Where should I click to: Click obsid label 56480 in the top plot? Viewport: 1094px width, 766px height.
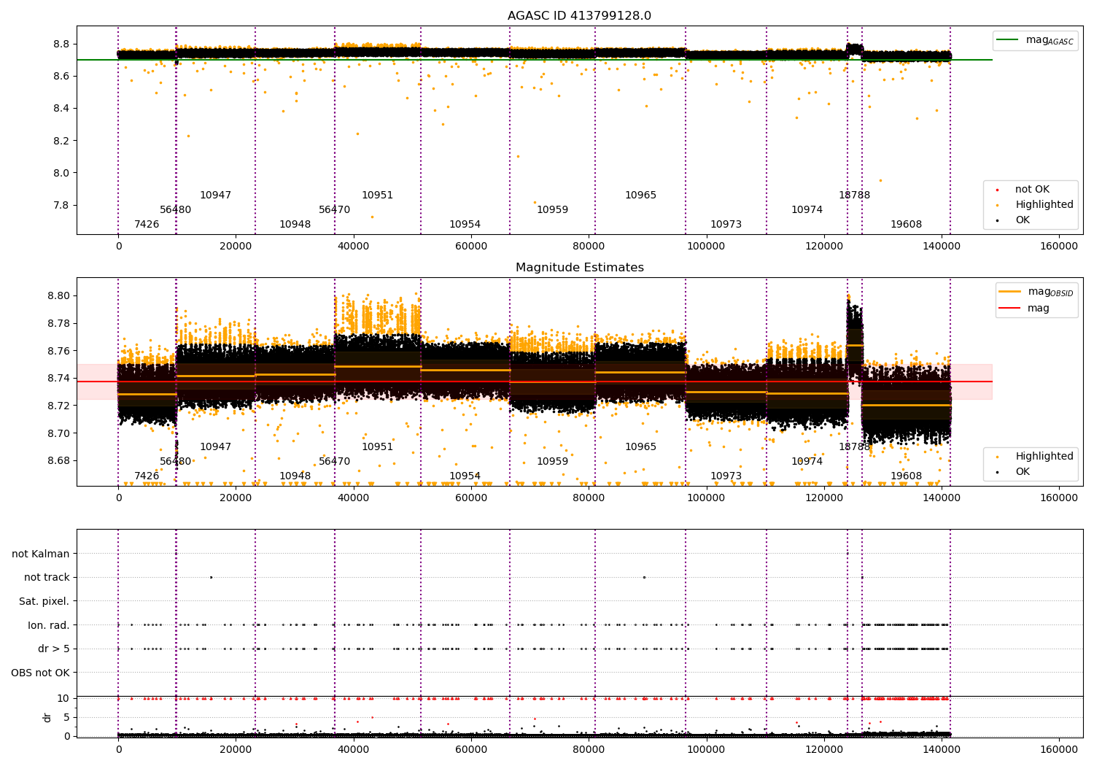click(x=175, y=209)
